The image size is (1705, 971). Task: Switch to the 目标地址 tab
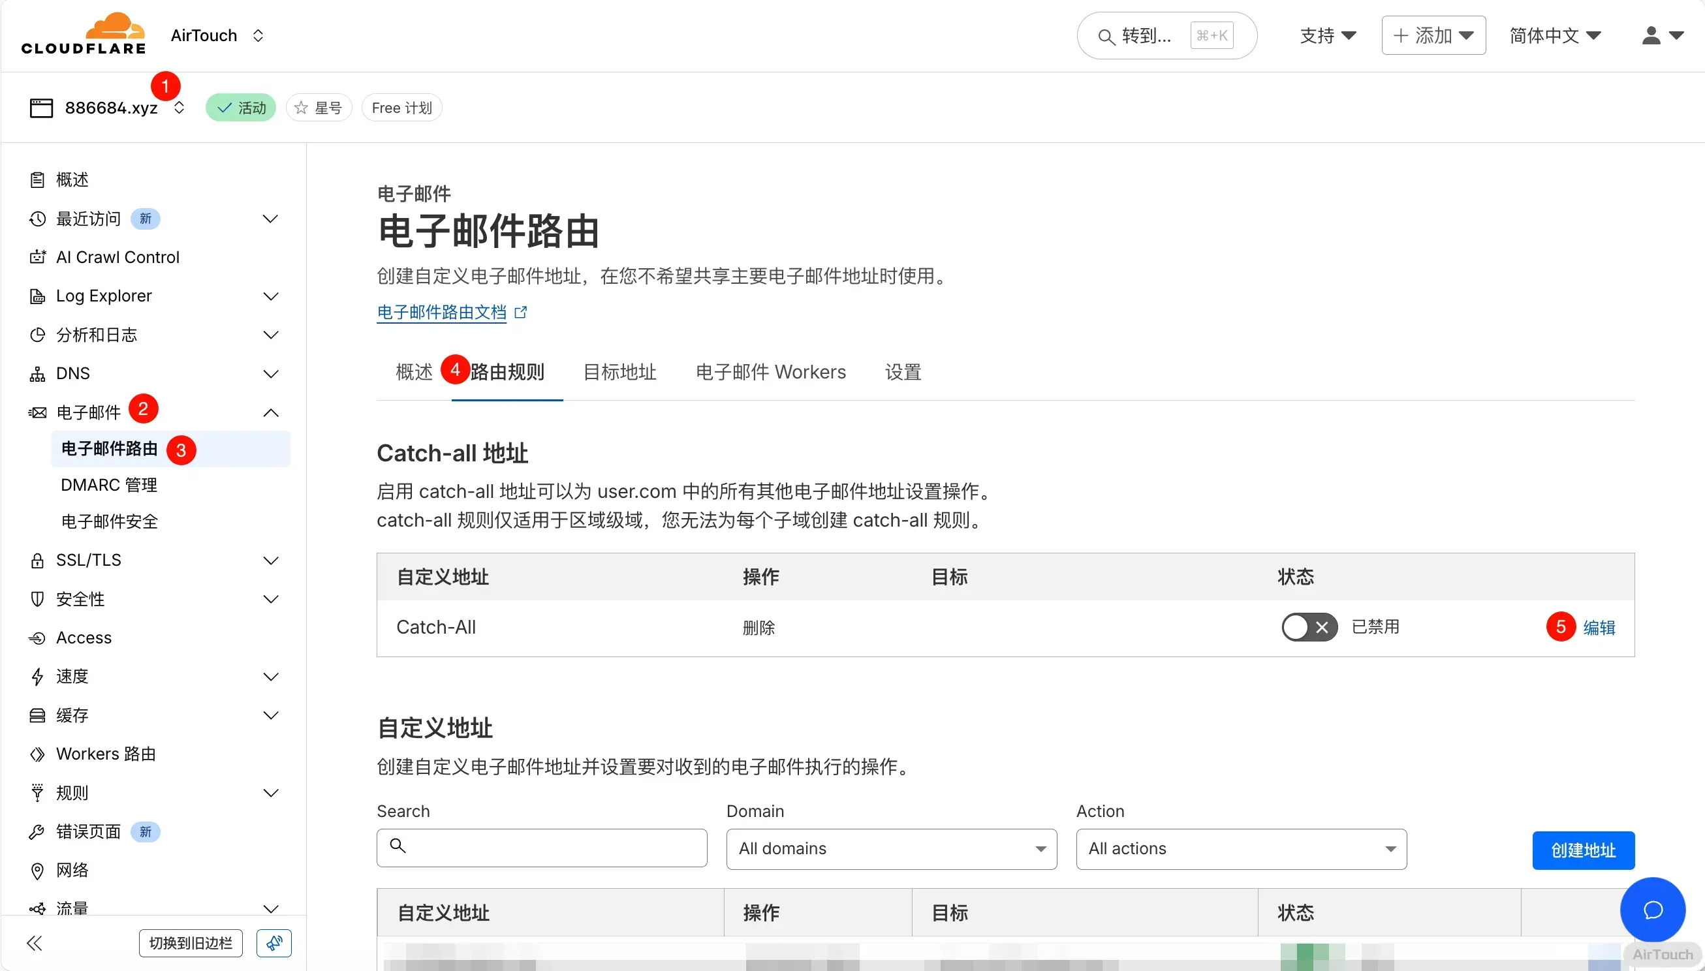tap(619, 372)
